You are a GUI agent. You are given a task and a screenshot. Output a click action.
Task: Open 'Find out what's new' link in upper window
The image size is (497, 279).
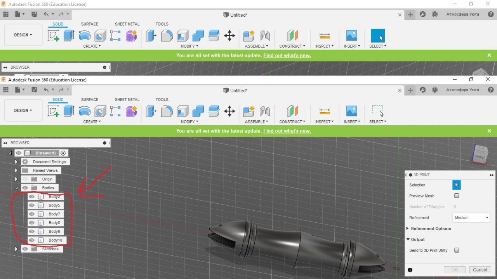[287, 55]
